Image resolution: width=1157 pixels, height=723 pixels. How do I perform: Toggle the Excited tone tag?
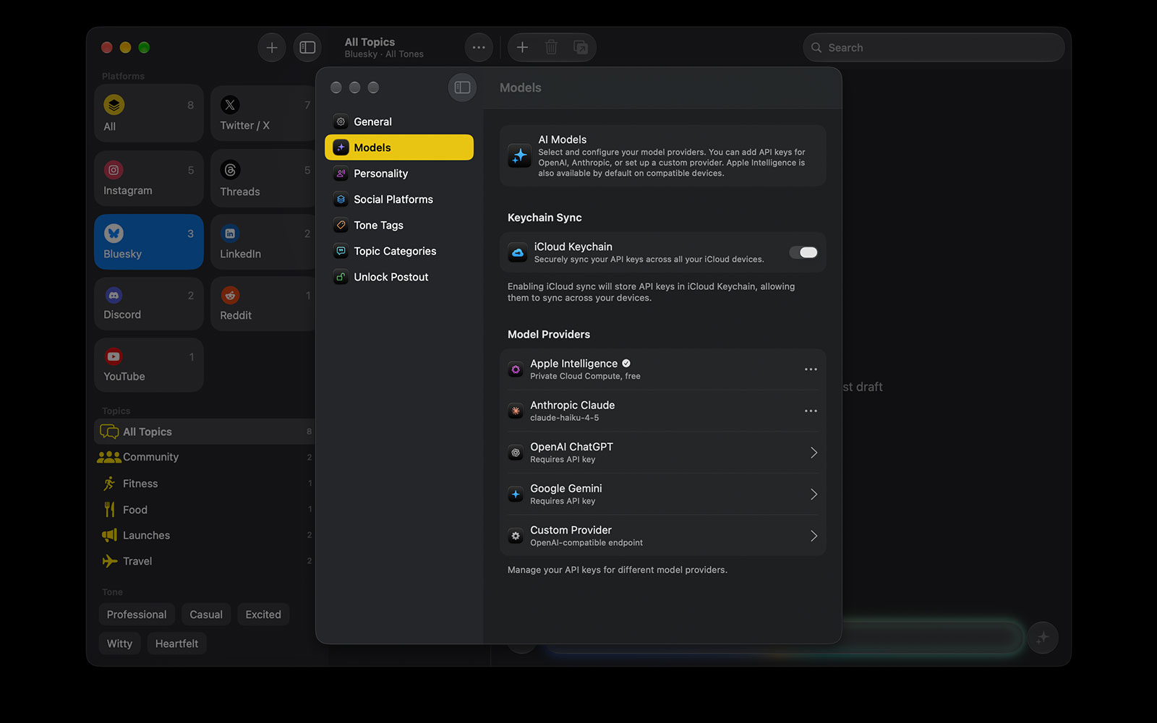(263, 615)
